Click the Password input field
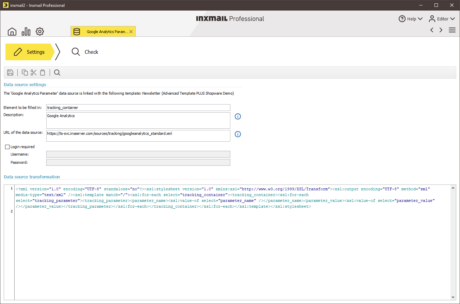Screen dimensions: 460x304 pyautogui.click(x=138, y=162)
